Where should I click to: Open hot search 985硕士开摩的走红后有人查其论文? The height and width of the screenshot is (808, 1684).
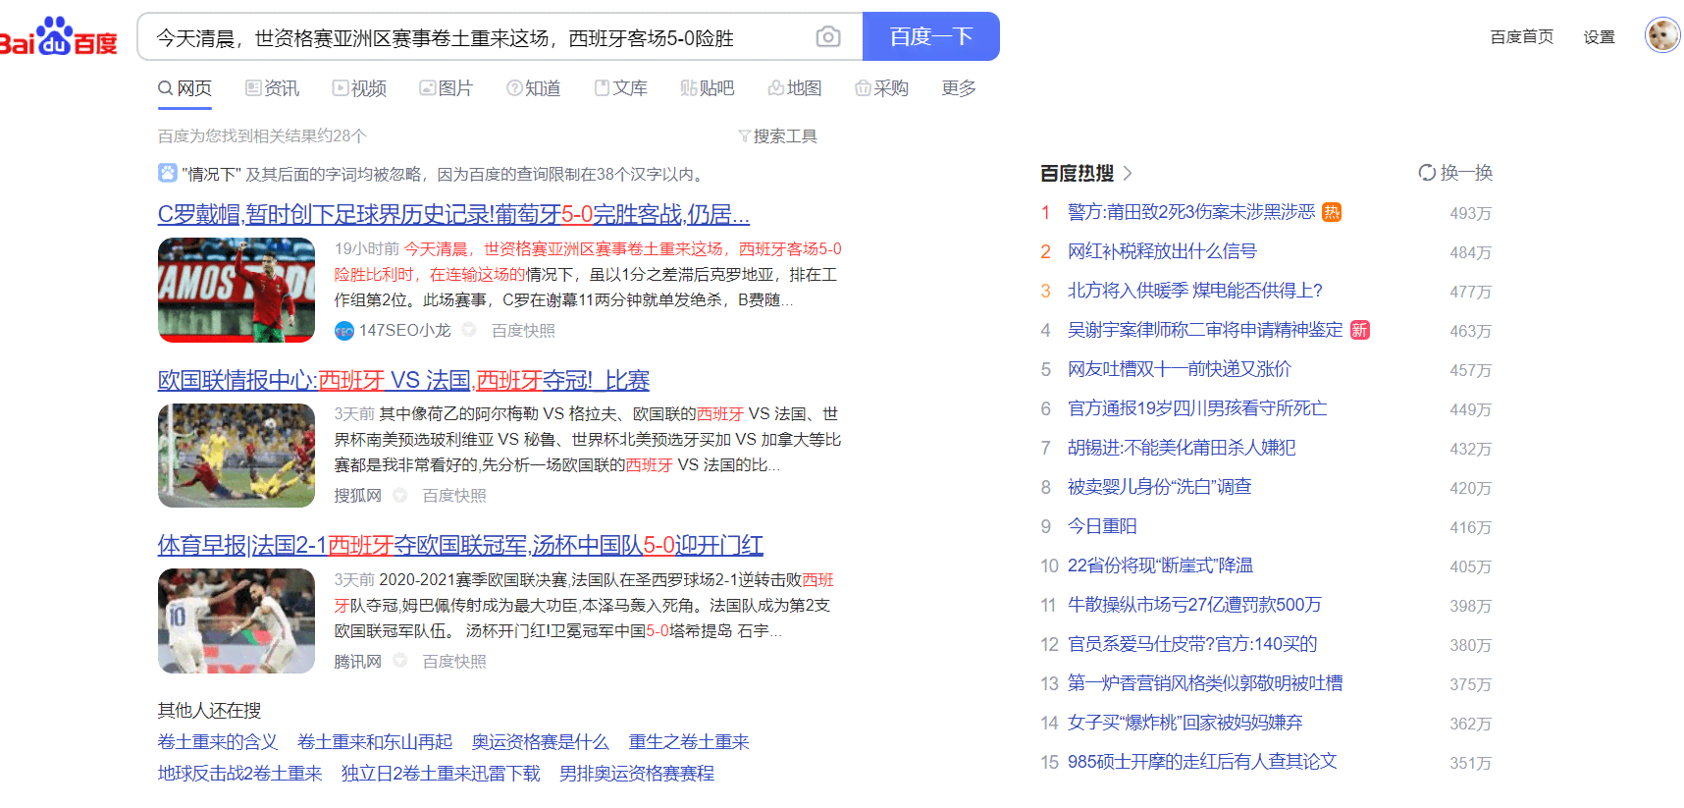[x=1202, y=762]
